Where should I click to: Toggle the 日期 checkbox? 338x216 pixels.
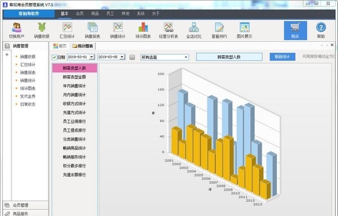[x=55, y=57]
